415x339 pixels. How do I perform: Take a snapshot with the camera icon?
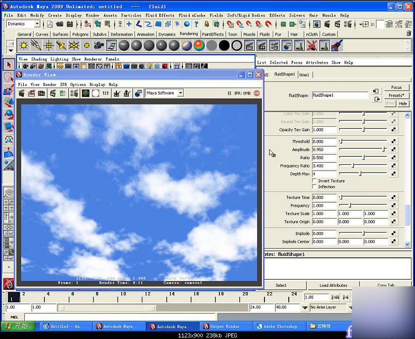(41, 93)
